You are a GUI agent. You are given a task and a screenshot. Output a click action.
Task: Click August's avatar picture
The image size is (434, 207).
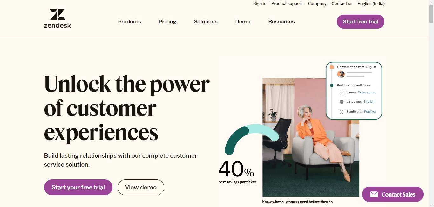[341, 74]
